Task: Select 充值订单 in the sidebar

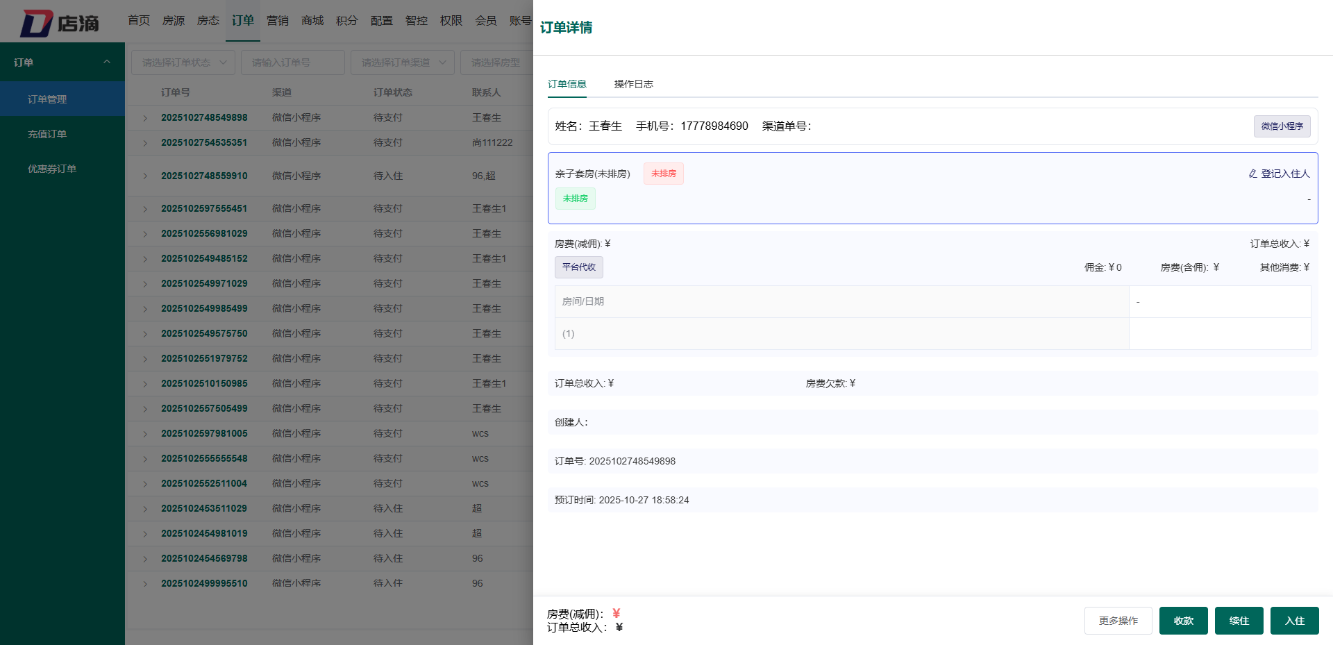Action: click(x=47, y=133)
